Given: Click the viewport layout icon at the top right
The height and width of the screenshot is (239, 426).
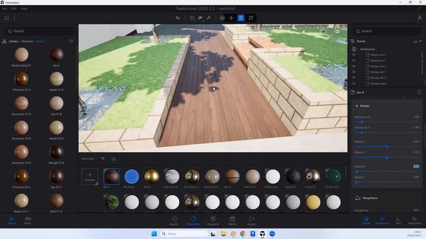Looking at the screenshot, I should point(323,31).
